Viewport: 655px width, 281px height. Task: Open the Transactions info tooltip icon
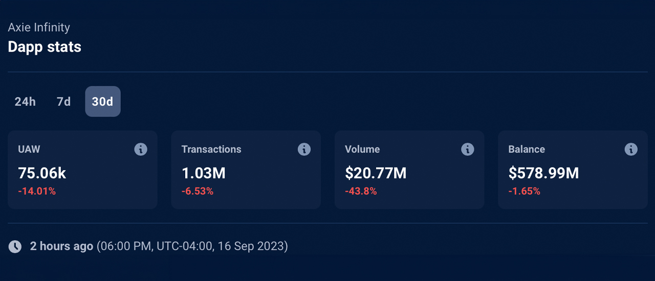(304, 149)
